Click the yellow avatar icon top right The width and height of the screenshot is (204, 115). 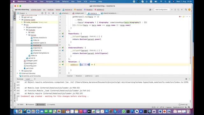(x=189, y=10)
